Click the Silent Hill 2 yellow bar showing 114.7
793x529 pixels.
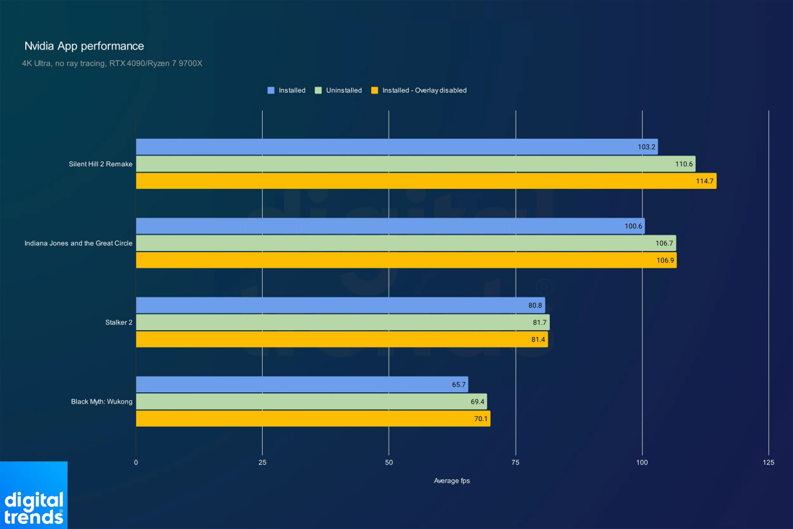426,181
